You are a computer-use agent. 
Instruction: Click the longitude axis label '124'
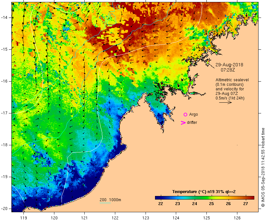click(176, 218)
